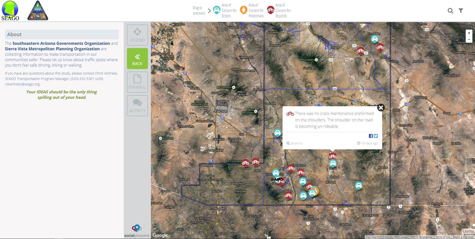This screenshot has height=239, width=475.
Task: Open the Legend panel
Action: point(137,34)
